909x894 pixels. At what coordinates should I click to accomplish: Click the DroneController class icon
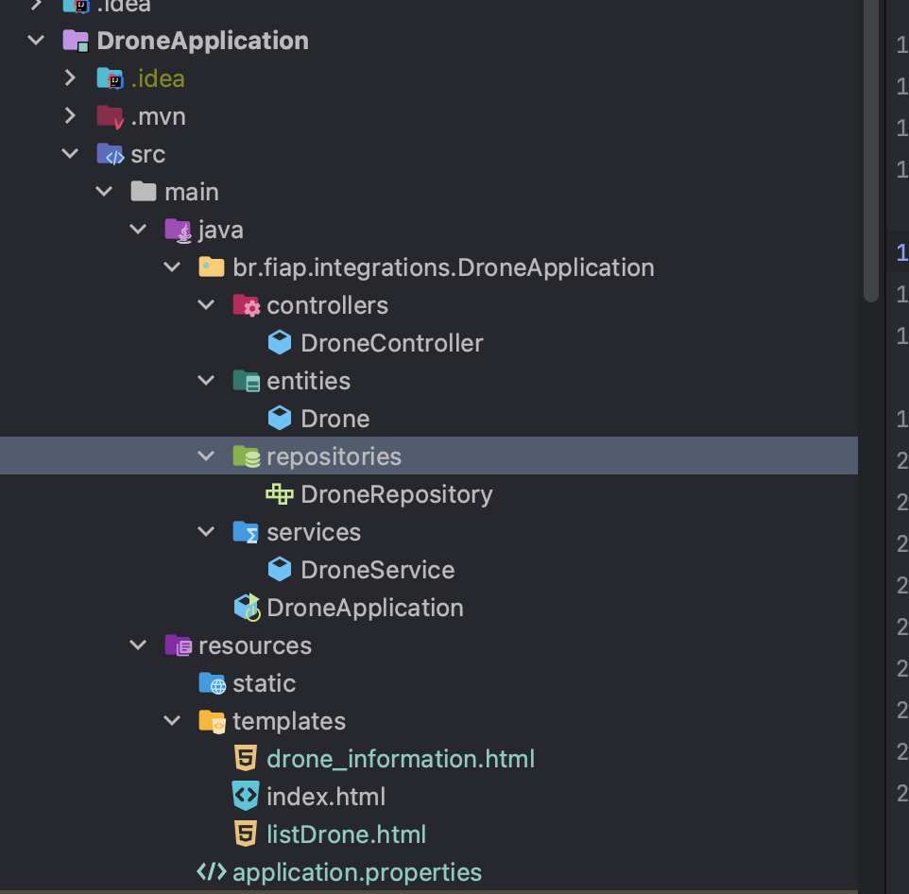point(280,342)
